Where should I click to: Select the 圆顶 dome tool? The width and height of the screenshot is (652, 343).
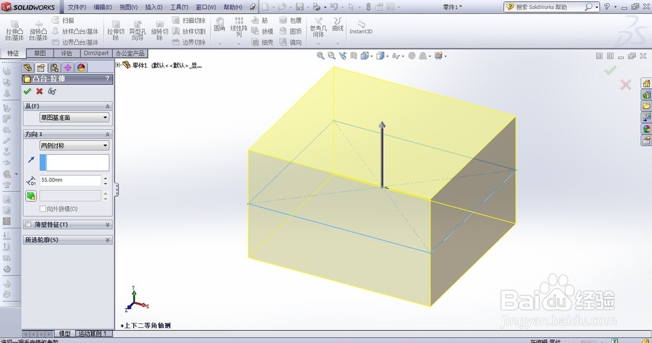290,31
